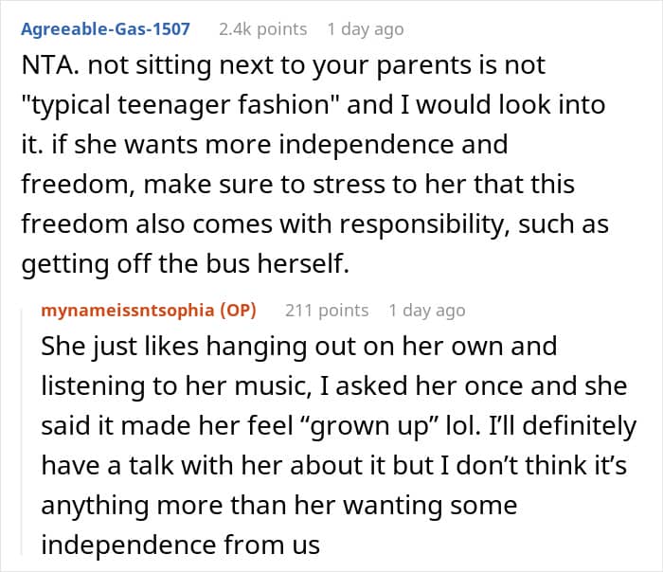663x572 pixels.
Task: Click the line "She just likes hanging out"
Action: pos(299,347)
